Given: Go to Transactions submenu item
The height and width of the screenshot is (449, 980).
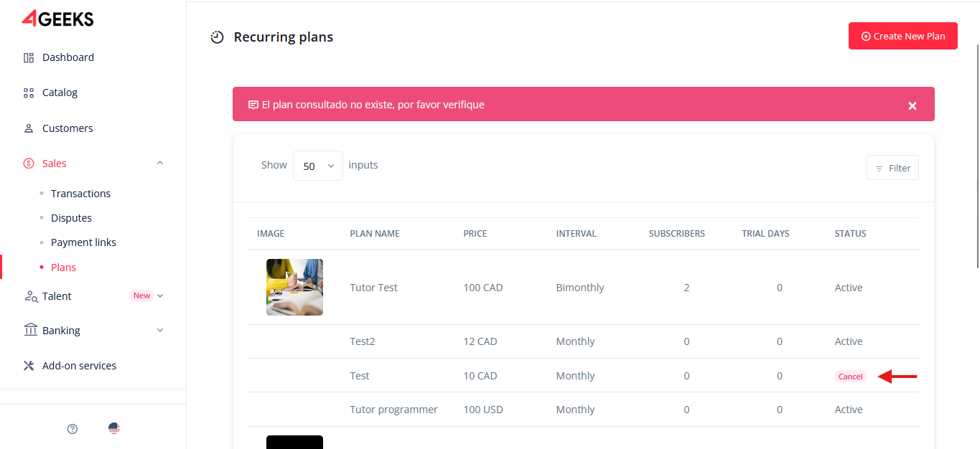Looking at the screenshot, I should 80,194.
